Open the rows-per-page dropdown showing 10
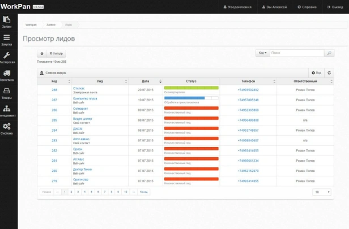Screen dimensions: 349x229 (322, 192)
